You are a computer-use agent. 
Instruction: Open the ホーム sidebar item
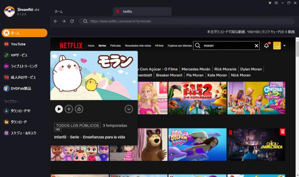point(25,33)
